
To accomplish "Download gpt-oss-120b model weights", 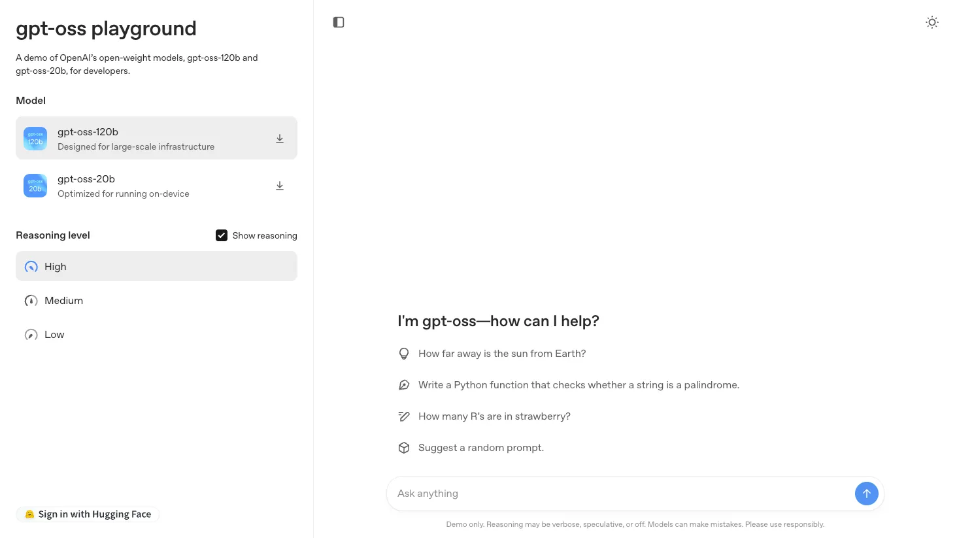I will 280,139.
